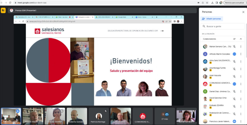Open more options for Marian Serrano
Image resolution: width=247 pixels, height=125 pixels.
241,47
